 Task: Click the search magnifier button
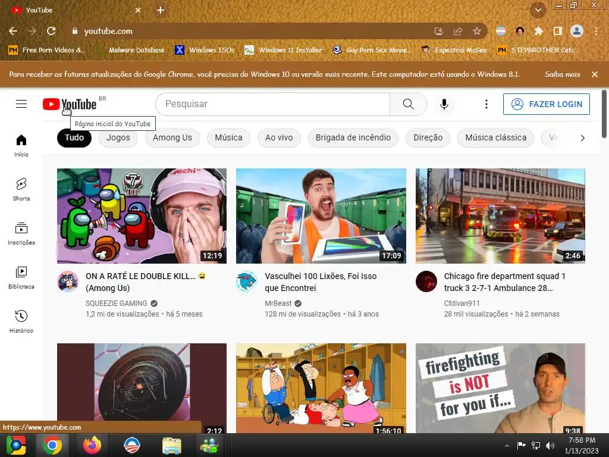tap(408, 104)
